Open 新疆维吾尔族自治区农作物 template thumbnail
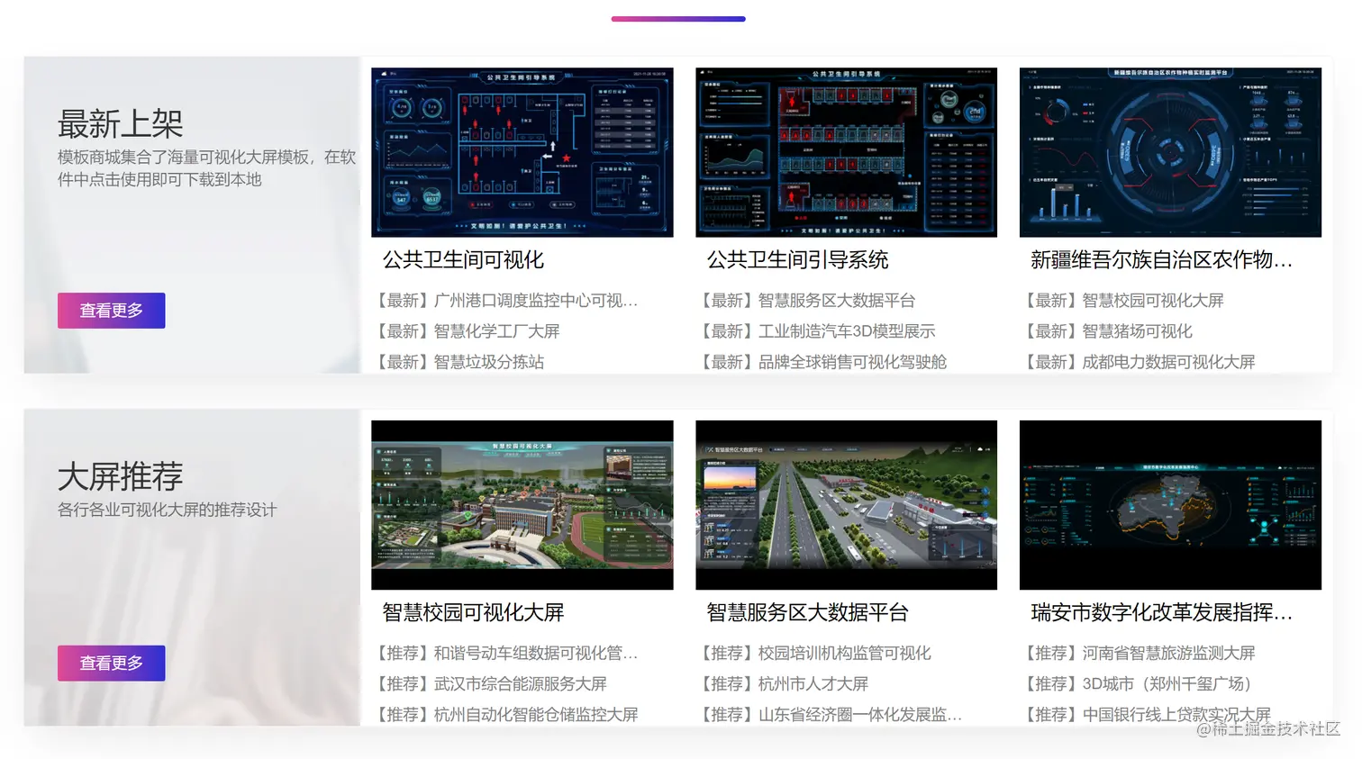Viewport: 1362px width, 759px height. pyautogui.click(x=1171, y=152)
